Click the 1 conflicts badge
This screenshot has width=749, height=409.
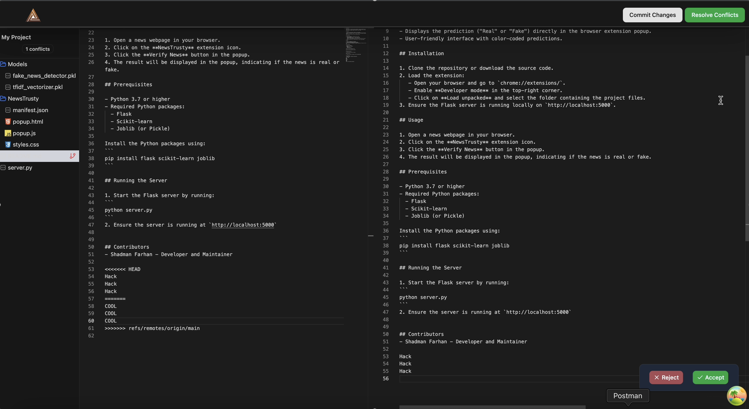[x=38, y=49]
